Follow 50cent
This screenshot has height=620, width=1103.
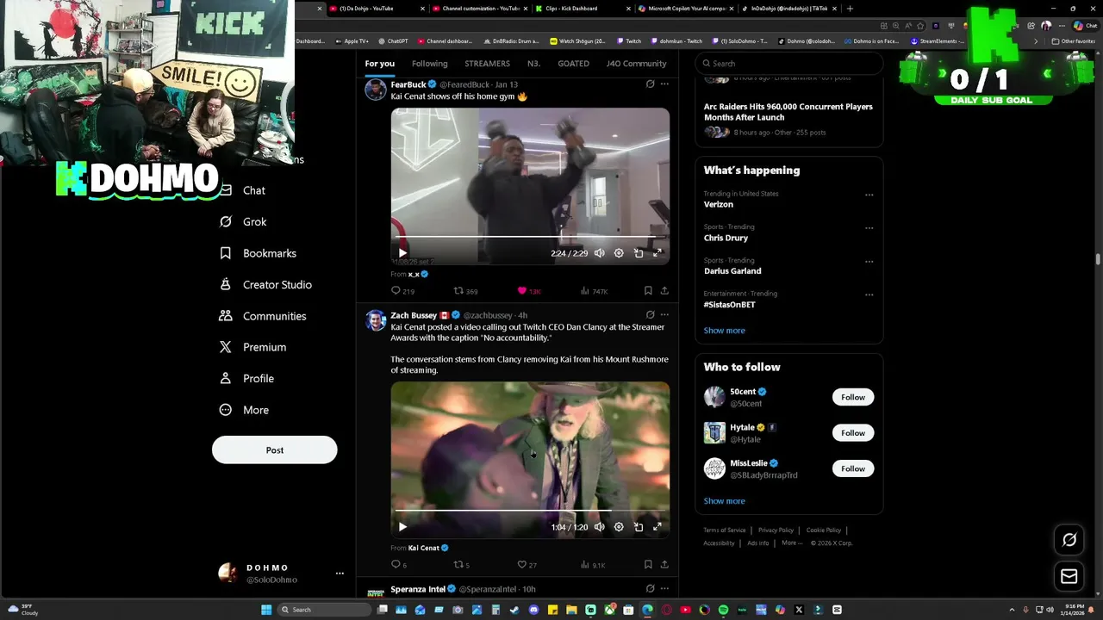pos(853,397)
